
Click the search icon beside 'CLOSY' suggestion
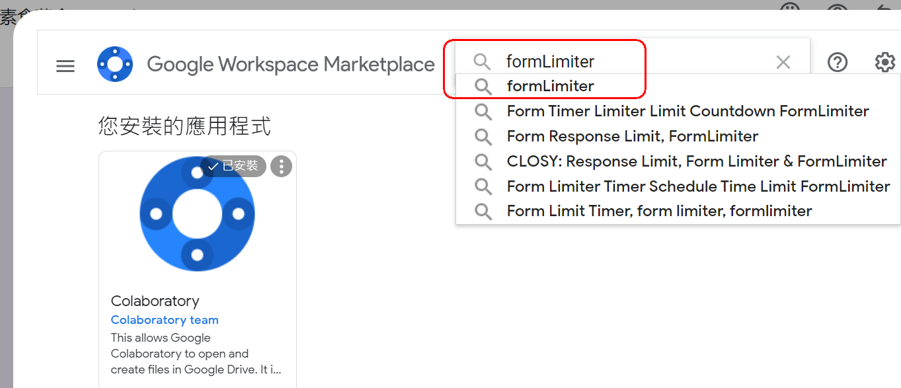[x=483, y=161]
